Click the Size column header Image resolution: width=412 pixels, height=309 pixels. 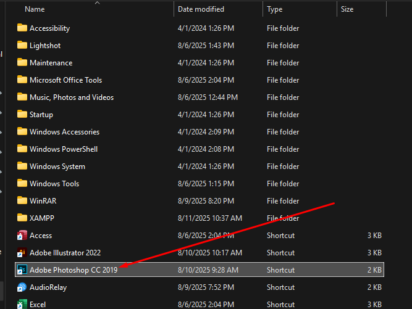click(x=348, y=9)
